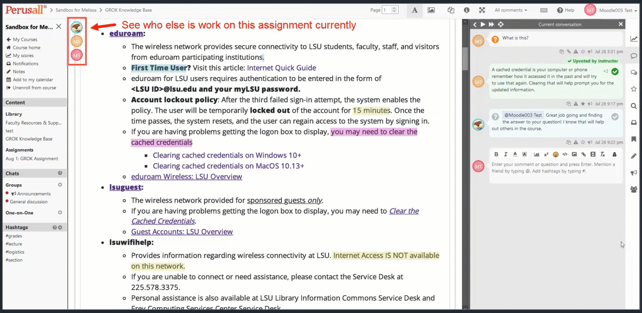The height and width of the screenshot is (313, 642).
Task: Open the bookmarks sidebar icon
Action: coord(634,140)
